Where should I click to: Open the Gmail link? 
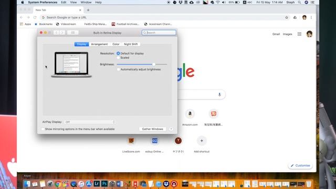click(x=276, y=34)
